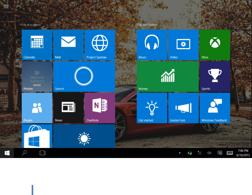Viewport: 252px width, 195px height.
Task: Open the touch keyboard icon
Action: pyautogui.click(x=230, y=153)
